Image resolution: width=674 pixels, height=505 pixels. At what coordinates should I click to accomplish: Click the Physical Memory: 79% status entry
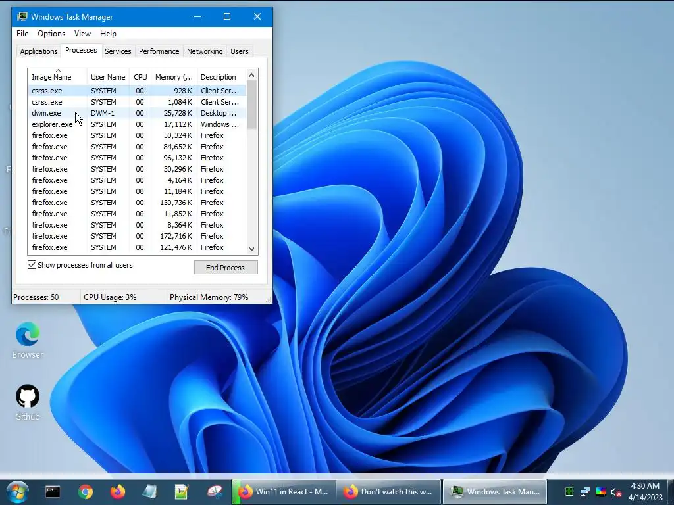coord(217,297)
